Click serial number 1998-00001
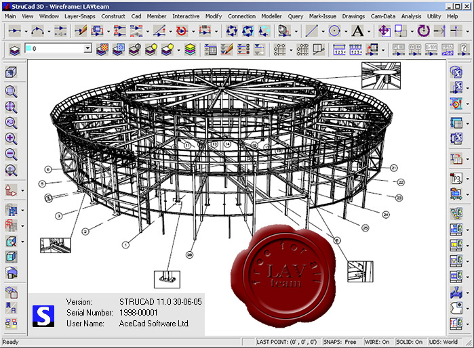474x348 pixels. (138, 313)
